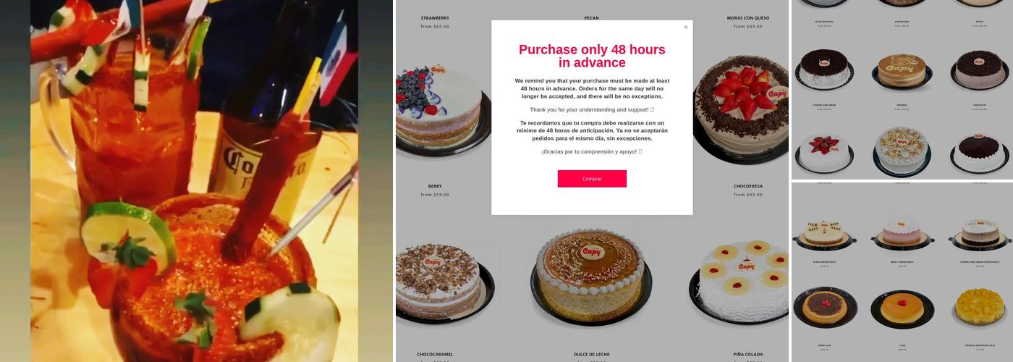Open the Moka Flan thumbnail
This screenshot has width=1013, height=362.
click(x=825, y=308)
